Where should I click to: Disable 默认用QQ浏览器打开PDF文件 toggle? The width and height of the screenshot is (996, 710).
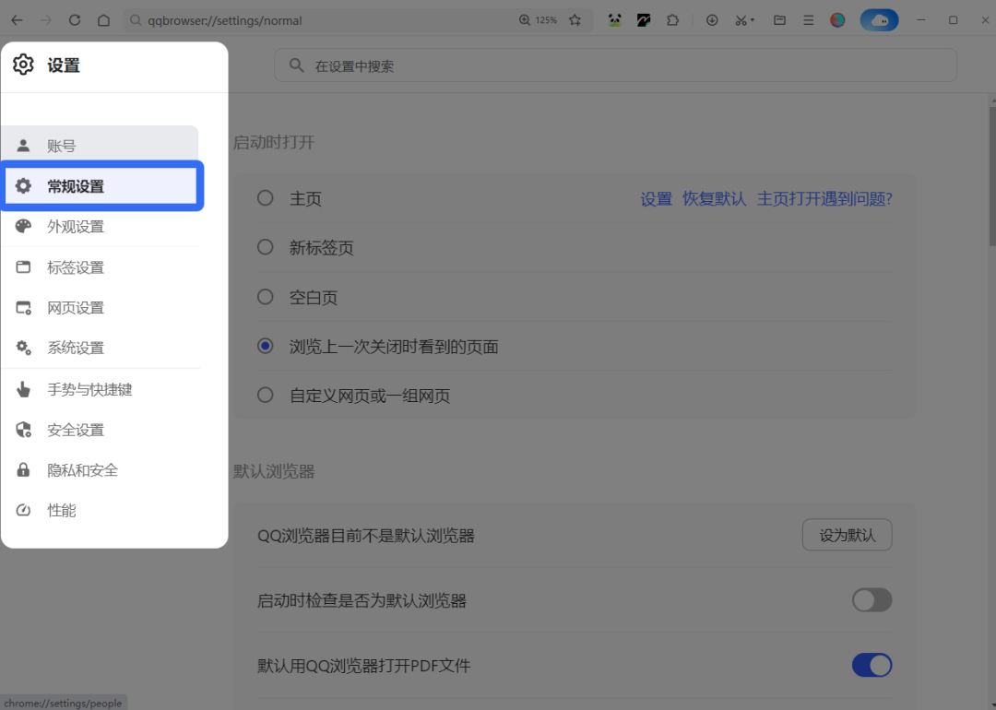coord(871,665)
